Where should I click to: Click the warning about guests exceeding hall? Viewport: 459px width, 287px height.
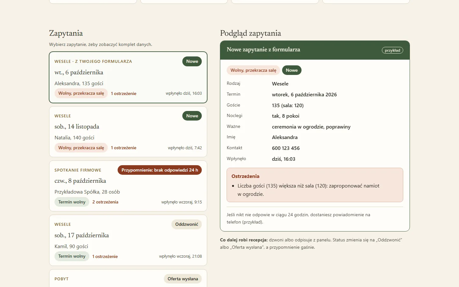tap(308, 190)
